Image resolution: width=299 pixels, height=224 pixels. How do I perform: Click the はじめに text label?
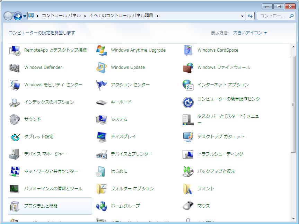[x=119, y=171]
